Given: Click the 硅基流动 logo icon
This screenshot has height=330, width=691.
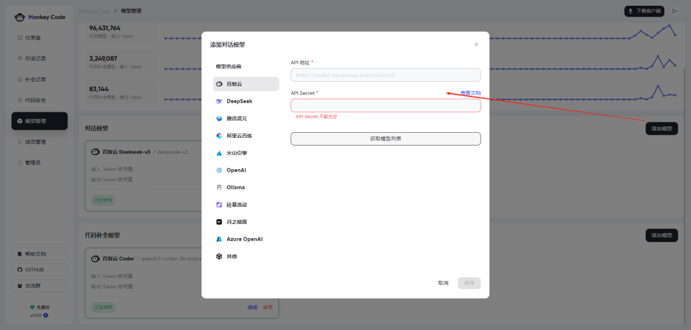Looking at the screenshot, I should [219, 205].
